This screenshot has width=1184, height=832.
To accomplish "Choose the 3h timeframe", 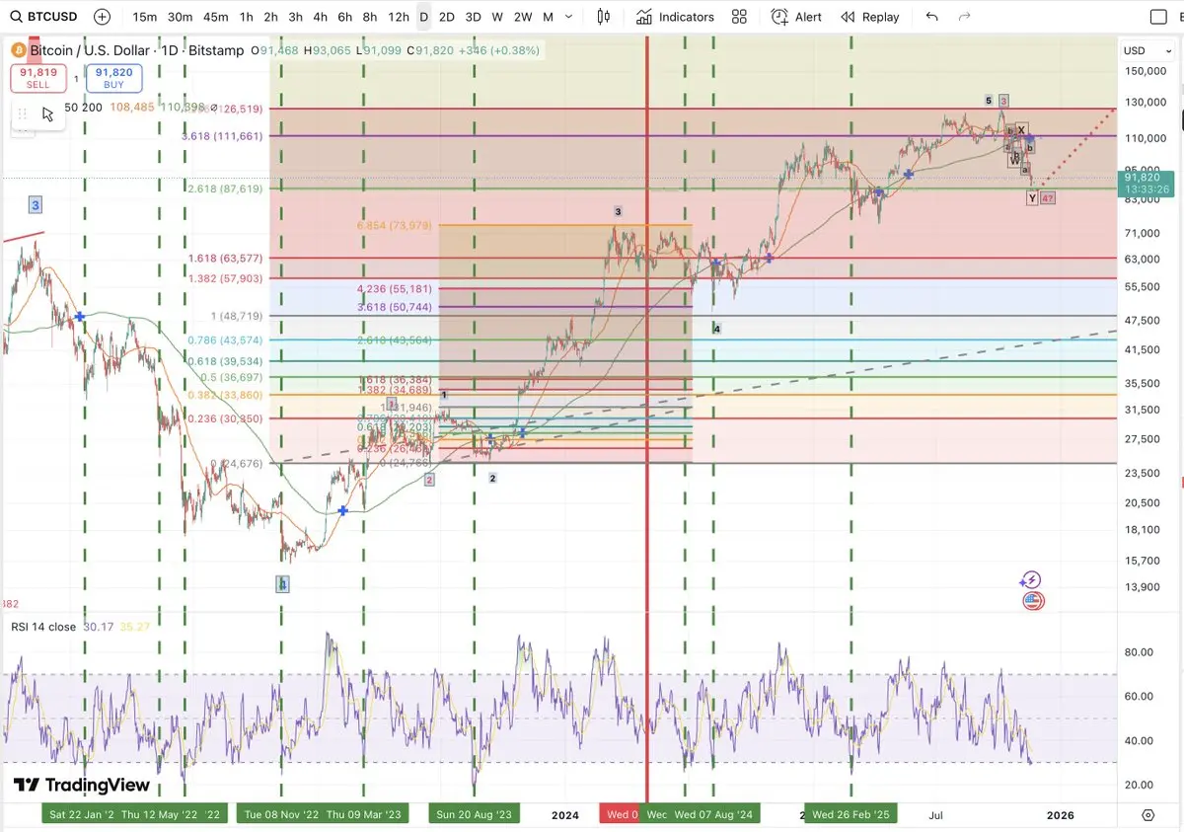I will tap(296, 17).
